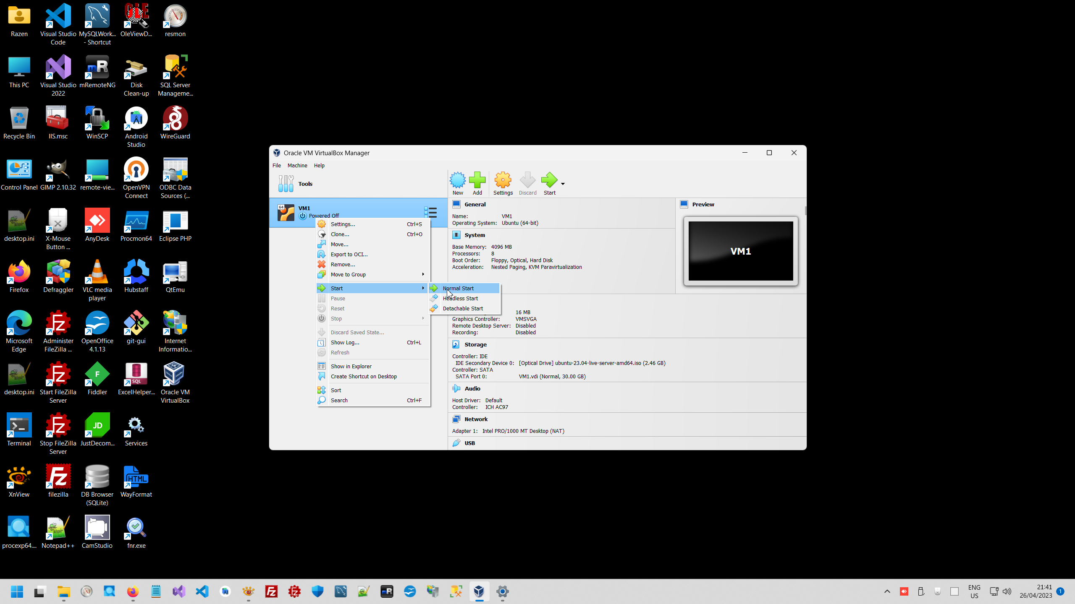Click Create Shortcut on Desktop entry
The height and width of the screenshot is (604, 1075).
point(363,376)
